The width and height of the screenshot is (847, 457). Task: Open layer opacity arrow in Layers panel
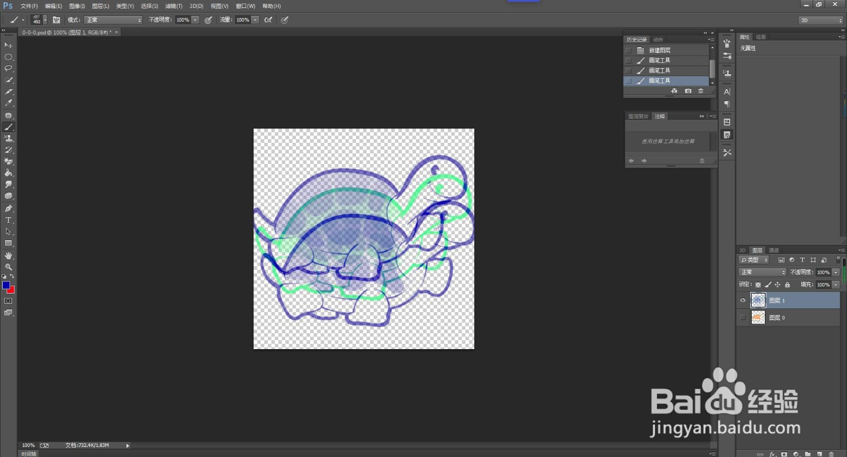point(836,272)
